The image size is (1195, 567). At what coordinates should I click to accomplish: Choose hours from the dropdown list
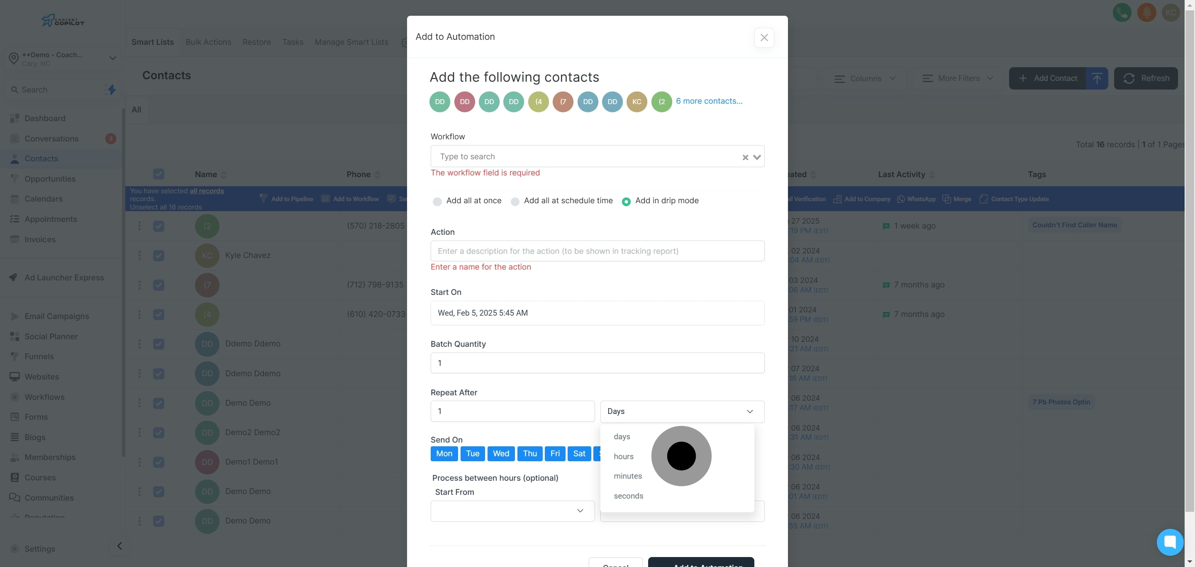[624, 456]
